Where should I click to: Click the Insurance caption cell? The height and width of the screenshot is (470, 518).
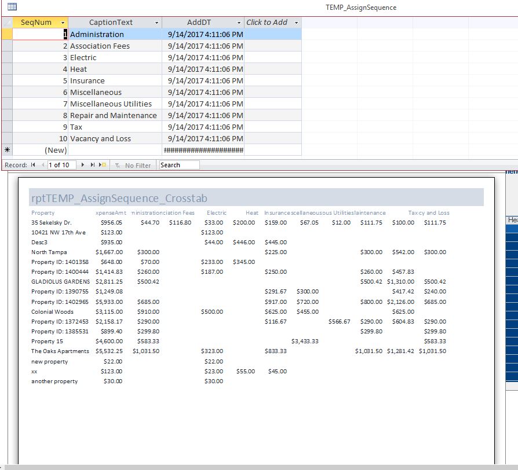click(x=115, y=80)
